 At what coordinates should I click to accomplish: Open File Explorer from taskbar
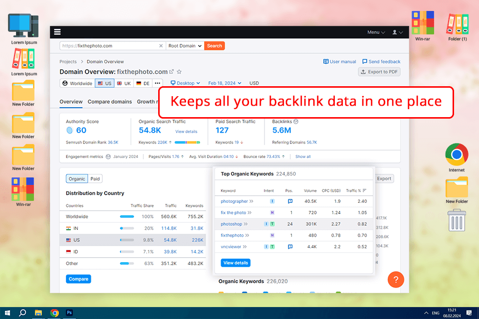pos(38,313)
